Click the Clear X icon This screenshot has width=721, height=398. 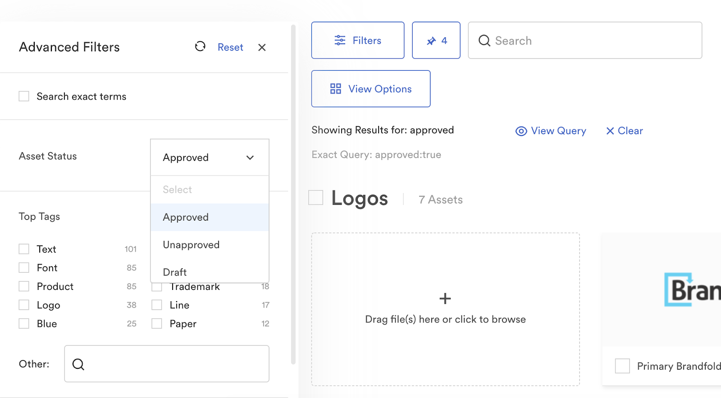[x=610, y=131]
